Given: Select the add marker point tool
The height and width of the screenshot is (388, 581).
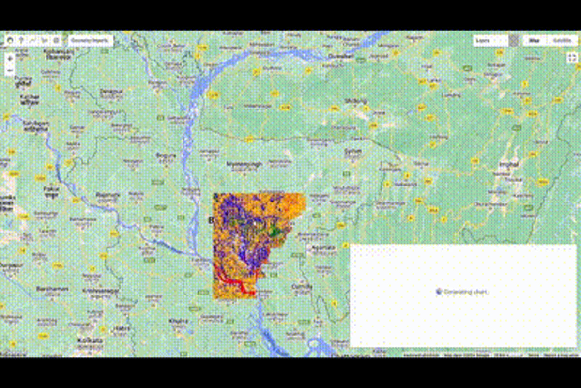Looking at the screenshot, I should click(22, 41).
